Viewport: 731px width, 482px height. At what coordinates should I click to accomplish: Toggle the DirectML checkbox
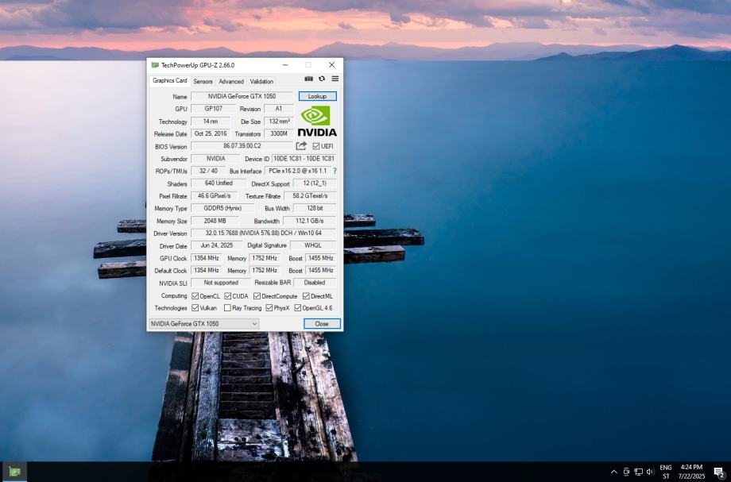click(x=306, y=296)
